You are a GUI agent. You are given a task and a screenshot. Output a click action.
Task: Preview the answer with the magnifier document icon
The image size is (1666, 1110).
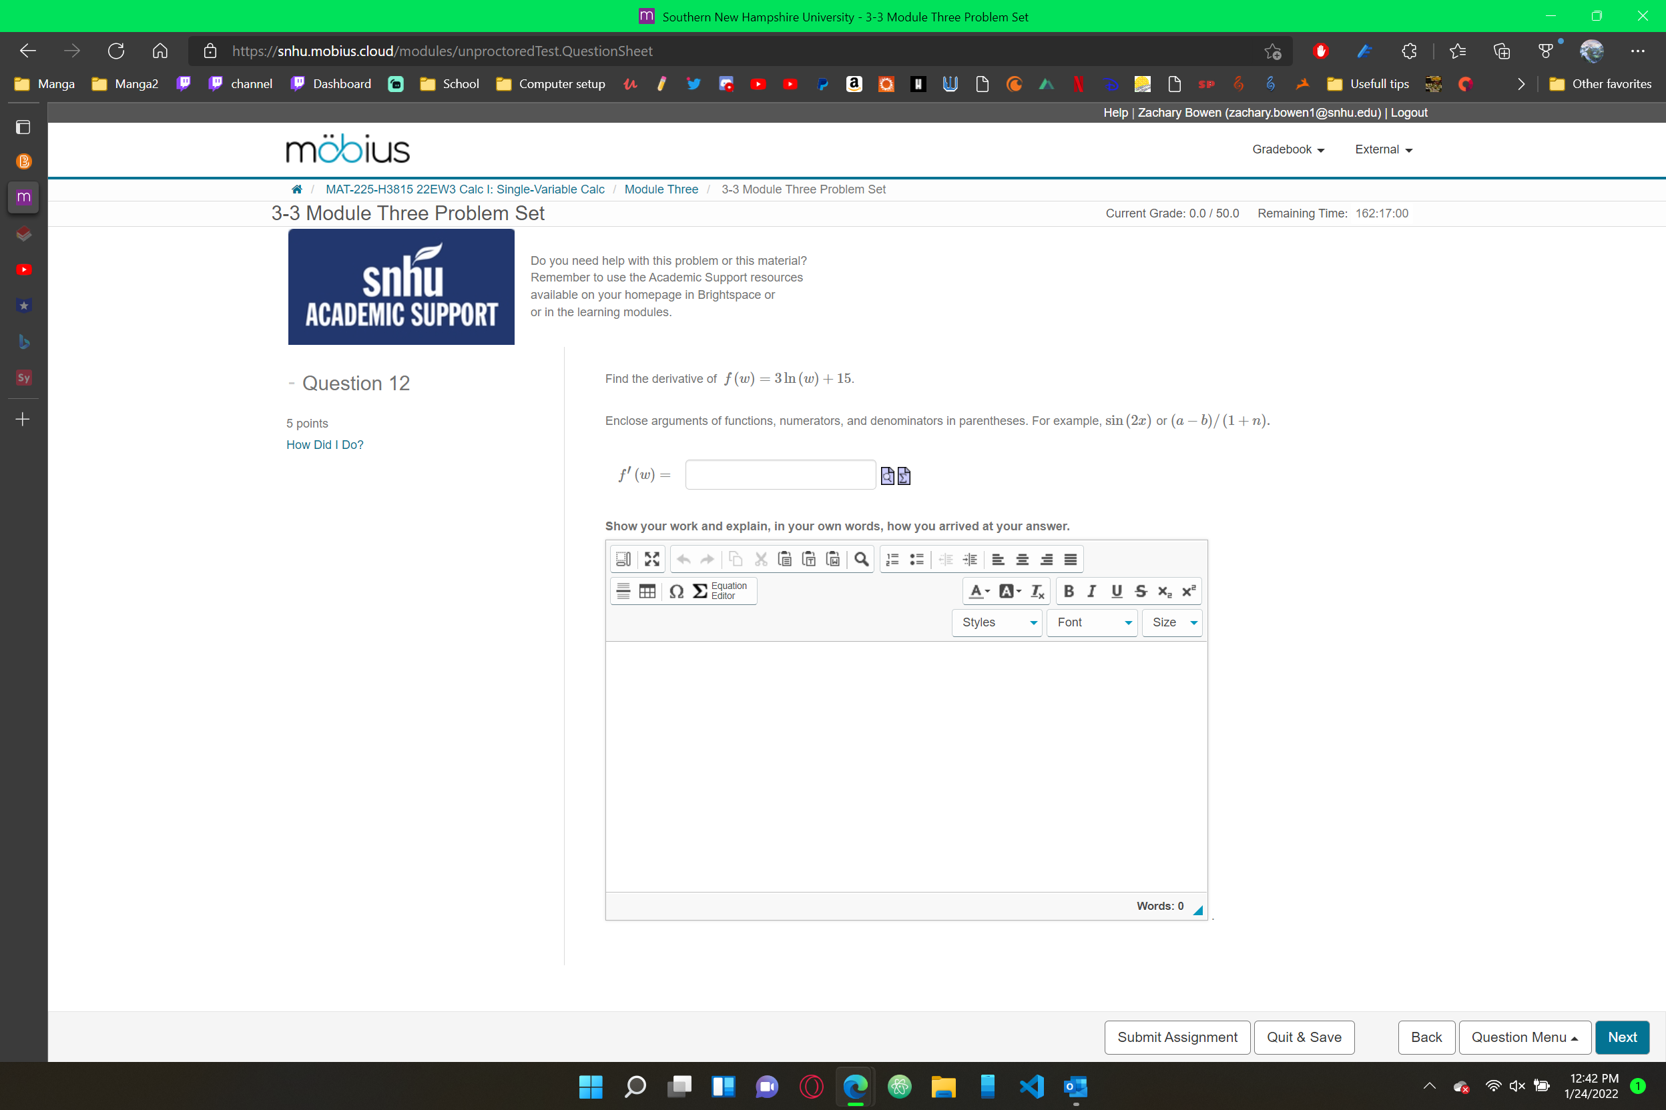pos(888,475)
